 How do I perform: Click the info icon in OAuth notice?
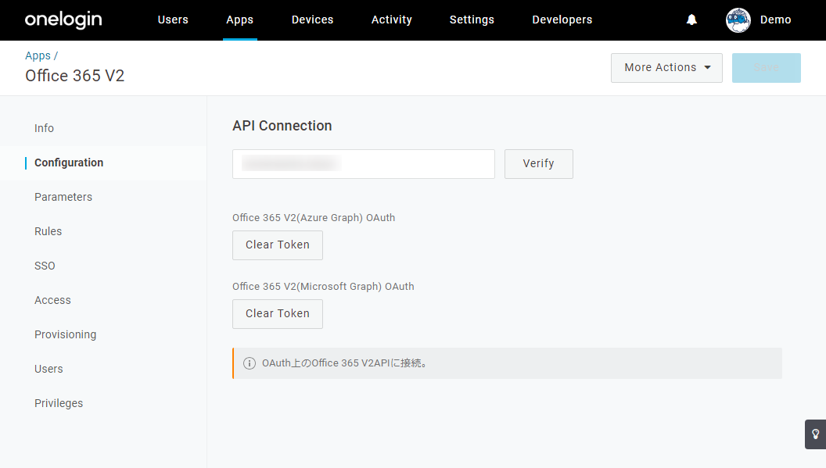(250, 363)
